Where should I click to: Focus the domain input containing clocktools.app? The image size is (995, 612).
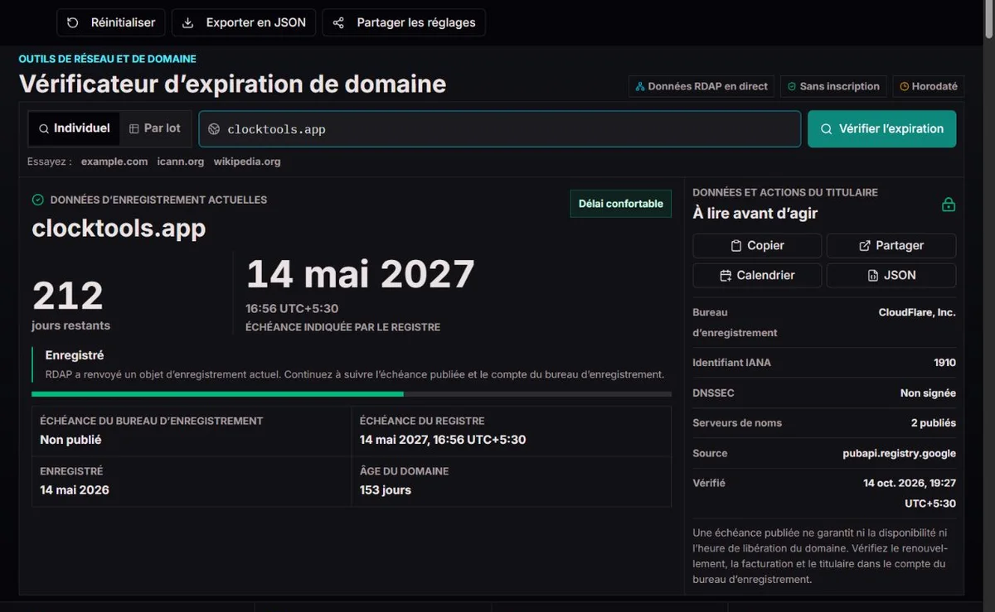pyautogui.click(x=500, y=129)
